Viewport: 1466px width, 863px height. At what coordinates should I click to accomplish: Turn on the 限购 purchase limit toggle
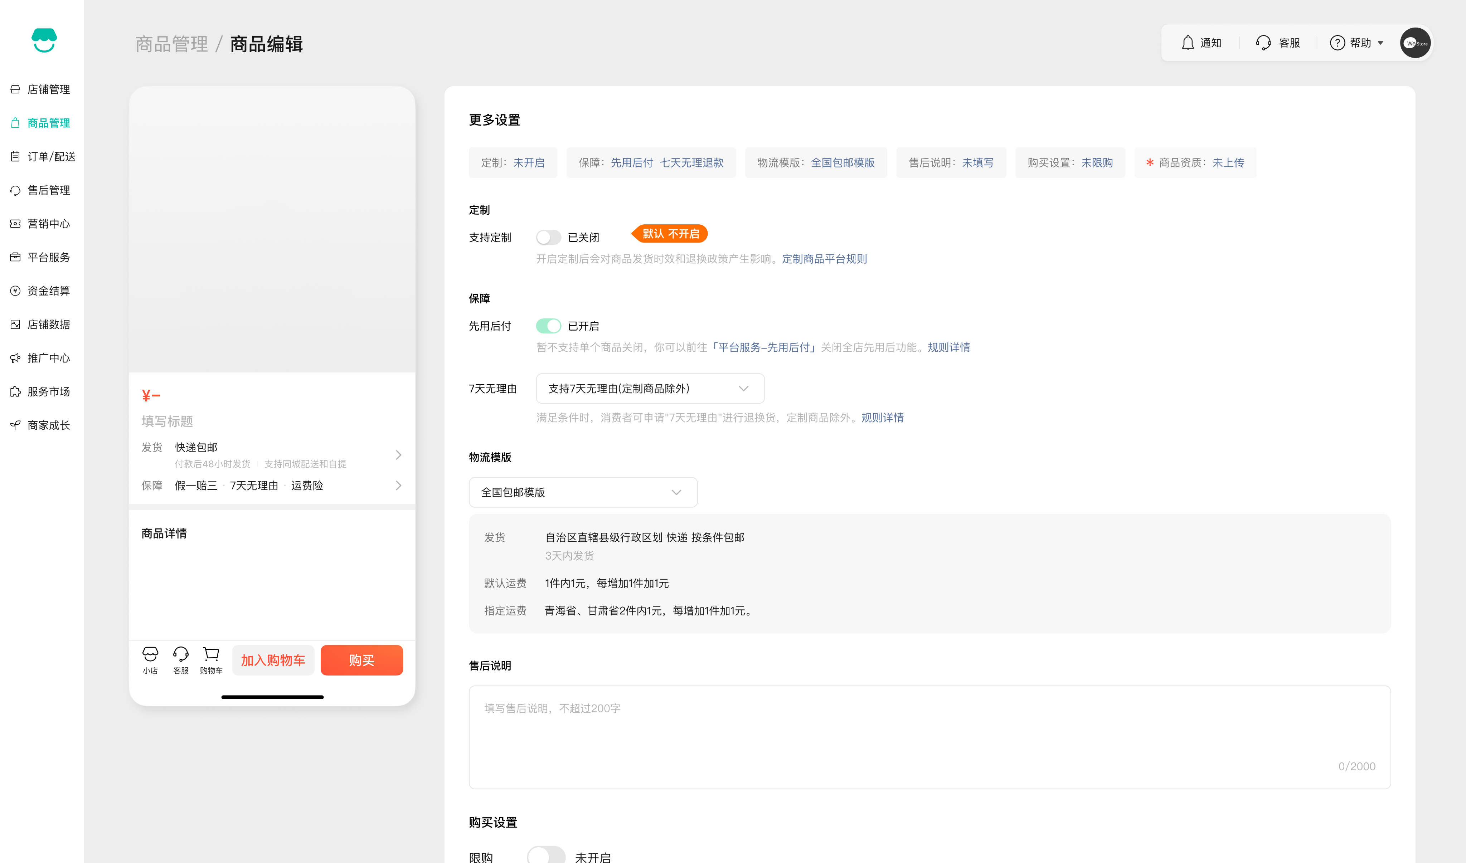546,856
